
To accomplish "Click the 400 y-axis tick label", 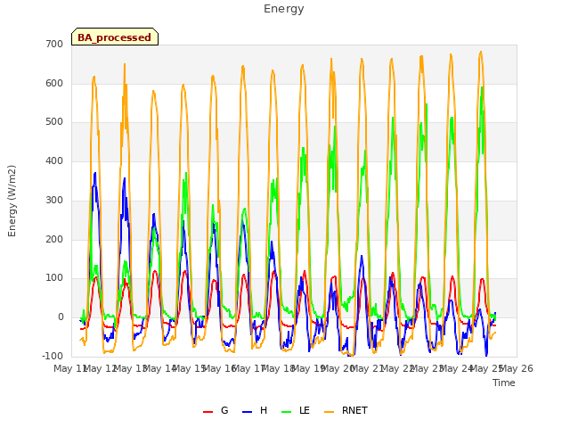I will click(x=54, y=160).
